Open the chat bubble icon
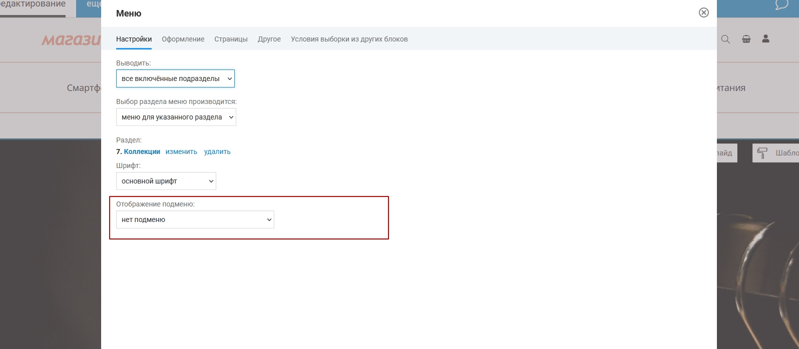 [781, 5]
